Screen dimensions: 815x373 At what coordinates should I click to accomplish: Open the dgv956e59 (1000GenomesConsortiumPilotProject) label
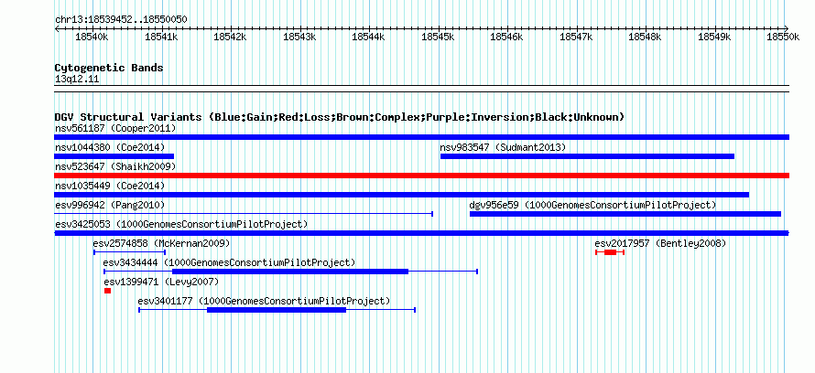pyautogui.click(x=592, y=205)
